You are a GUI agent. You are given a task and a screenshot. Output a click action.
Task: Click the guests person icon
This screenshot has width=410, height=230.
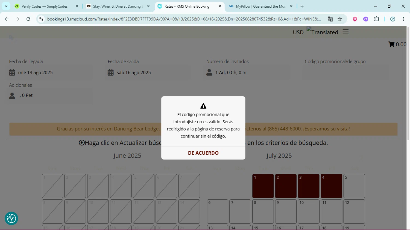[x=209, y=73]
